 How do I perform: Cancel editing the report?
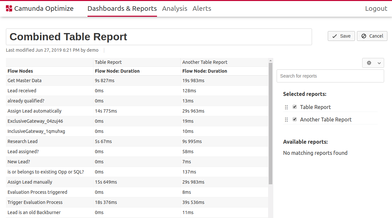point(372,36)
